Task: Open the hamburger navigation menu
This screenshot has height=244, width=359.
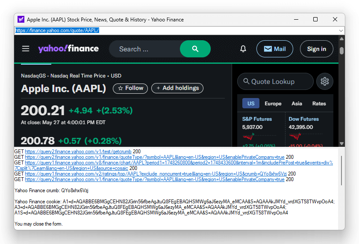Action: pos(26,49)
